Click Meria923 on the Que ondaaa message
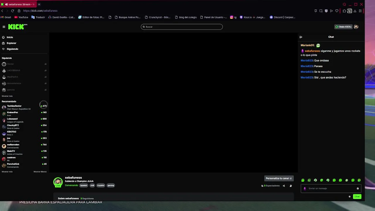Screen dimensions: 375x211 tap(307, 61)
